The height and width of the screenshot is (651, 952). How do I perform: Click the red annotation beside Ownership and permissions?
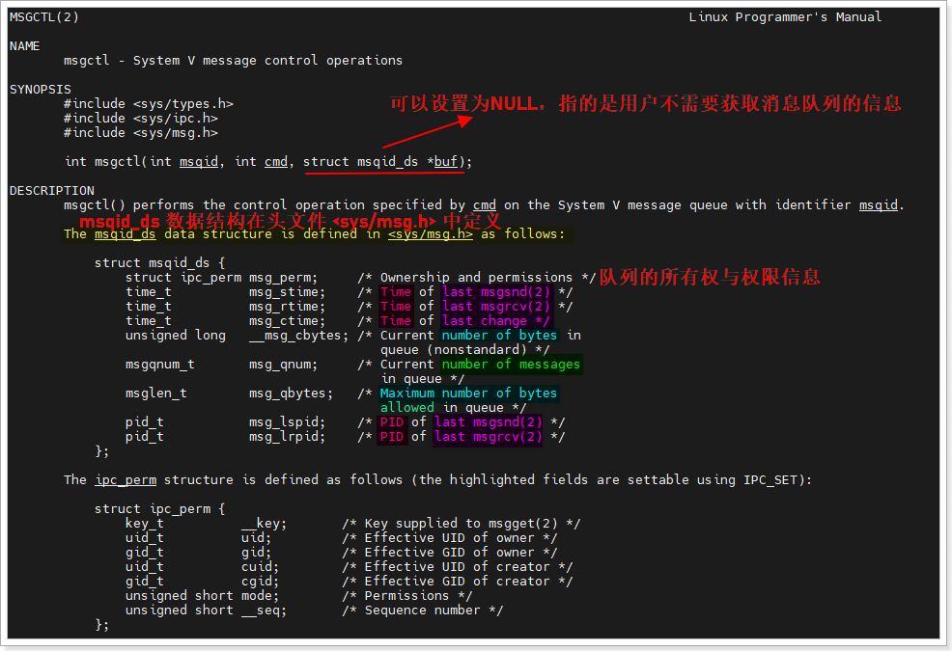[710, 278]
